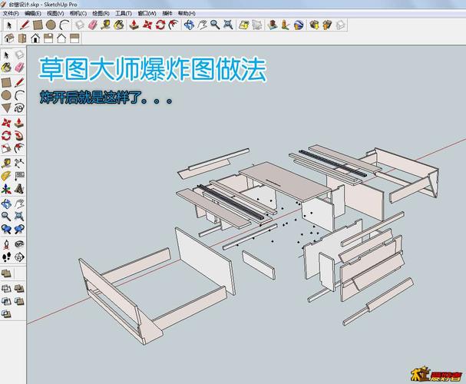
Task: Open the 绘图(R) menu
Action: (101, 13)
